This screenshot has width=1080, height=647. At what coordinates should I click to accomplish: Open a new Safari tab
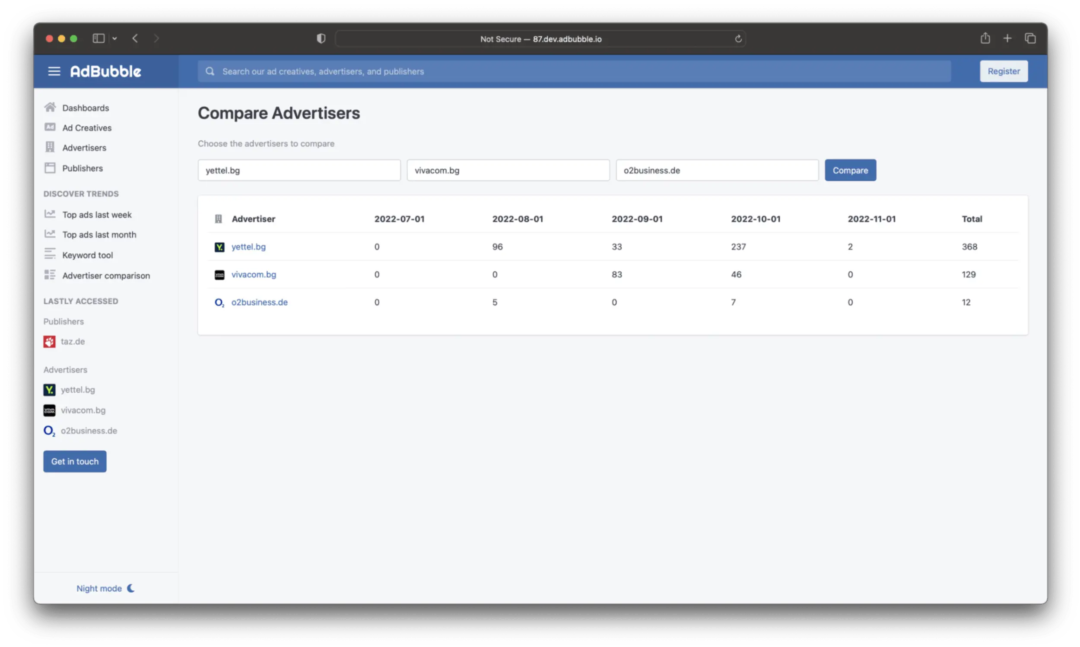[x=1007, y=38]
